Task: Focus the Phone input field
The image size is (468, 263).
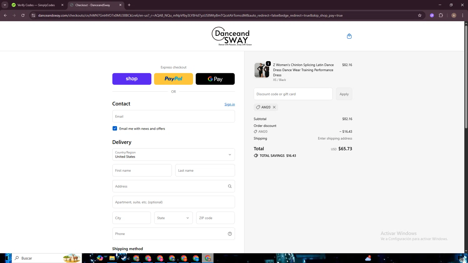Action: [173, 234]
